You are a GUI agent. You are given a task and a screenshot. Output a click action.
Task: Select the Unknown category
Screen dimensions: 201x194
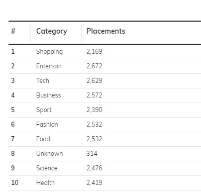[50, 153]
